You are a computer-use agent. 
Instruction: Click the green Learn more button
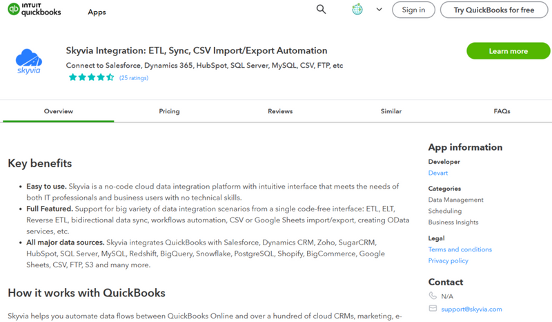[x=508, y=51]
